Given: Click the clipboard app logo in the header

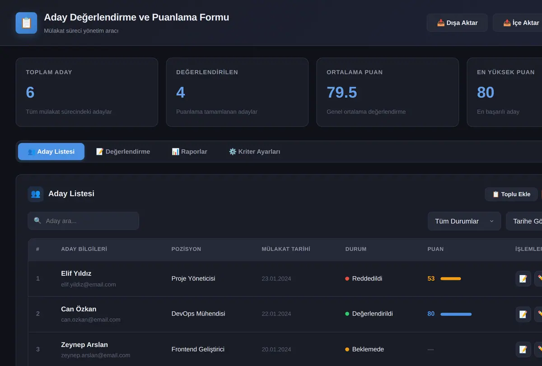Looking at the screenshot, I should pyautogui.click(x=26, y=23).
